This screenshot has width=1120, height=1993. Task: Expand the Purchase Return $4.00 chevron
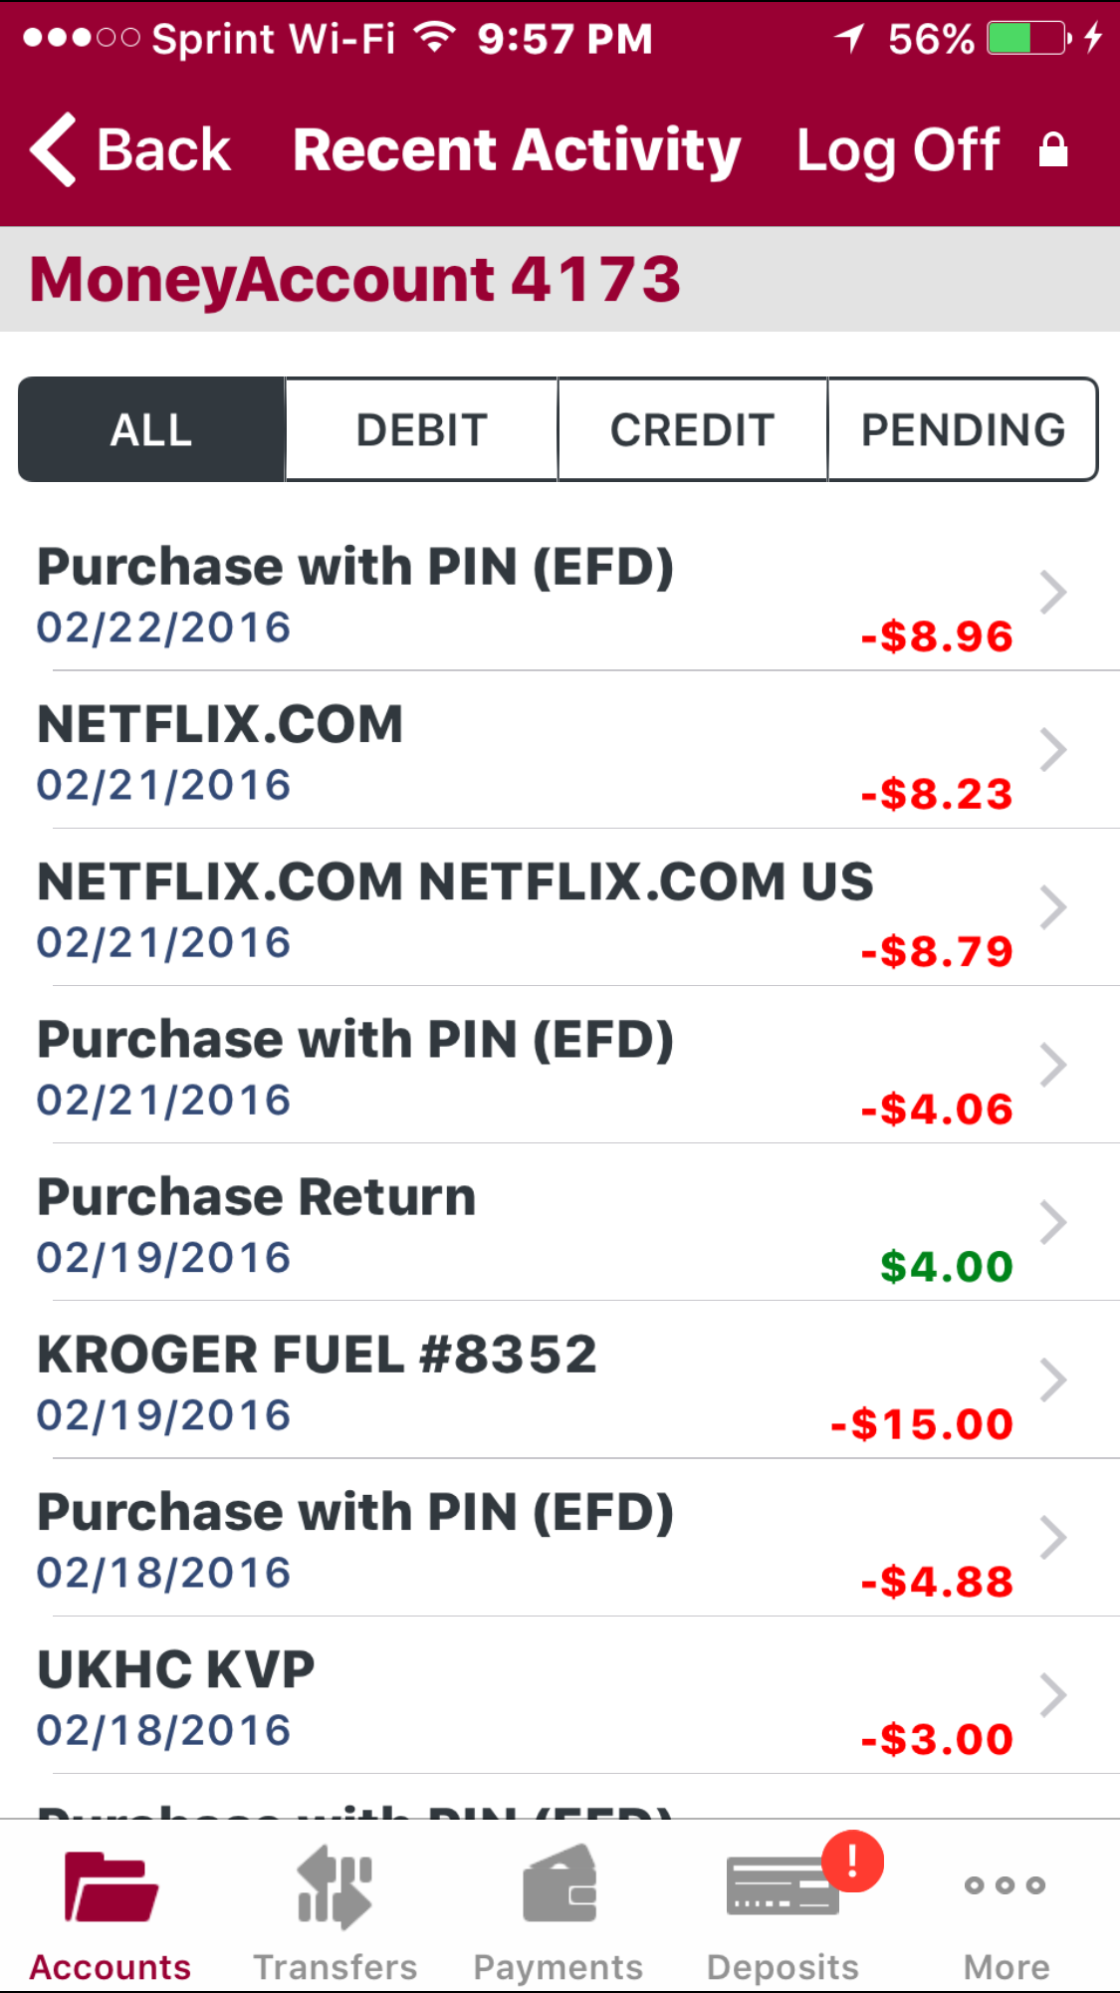pos(1053,1223)
